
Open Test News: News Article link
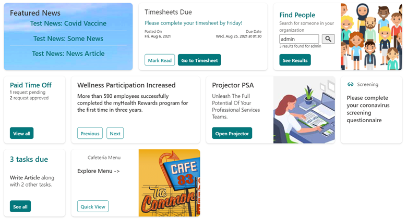tap(68, 54)
